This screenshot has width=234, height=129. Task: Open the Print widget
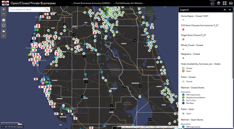click(x=231, y=3)
